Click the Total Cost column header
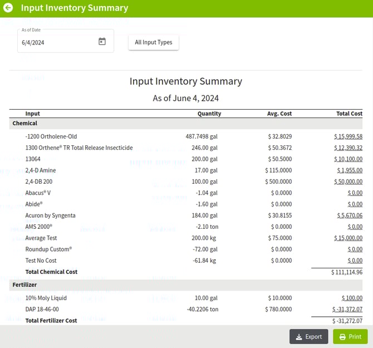Viewport: 373px width, 348px height. click(349, 114)
